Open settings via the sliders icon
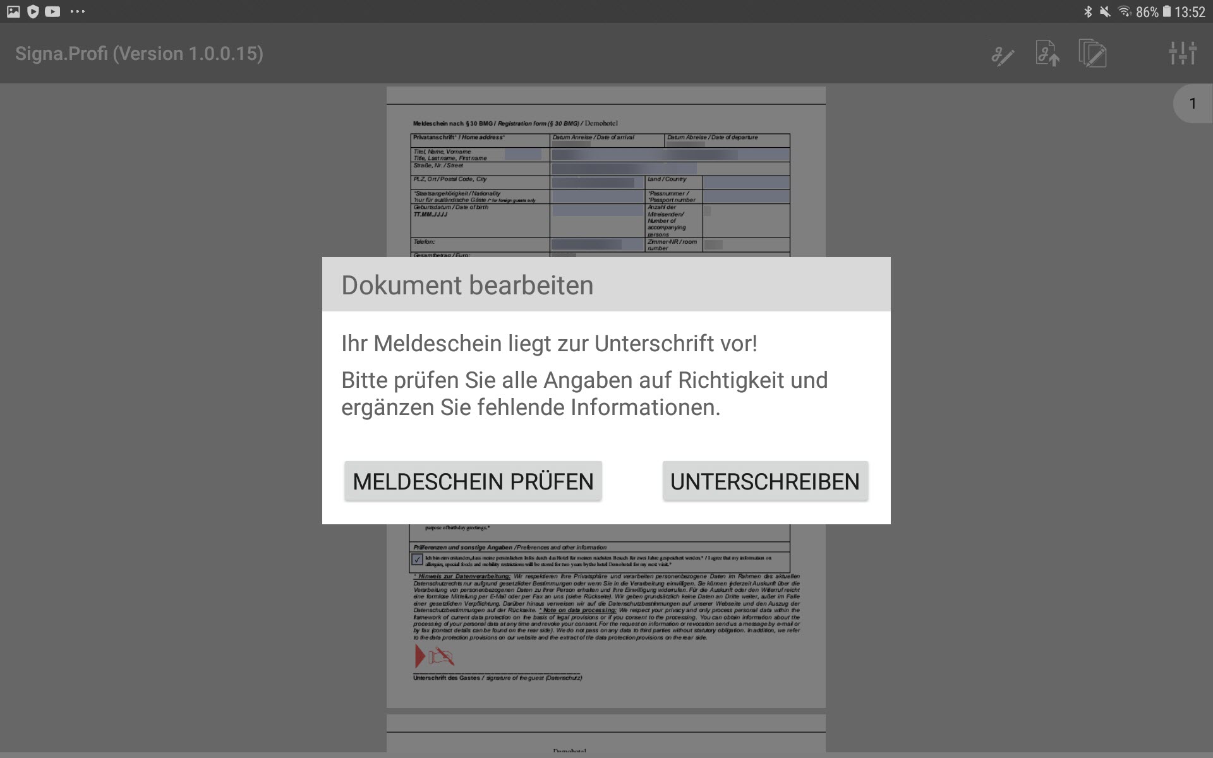Image resolution: width=1213 pixels, height=758 pixels. tap(1182, 54)
